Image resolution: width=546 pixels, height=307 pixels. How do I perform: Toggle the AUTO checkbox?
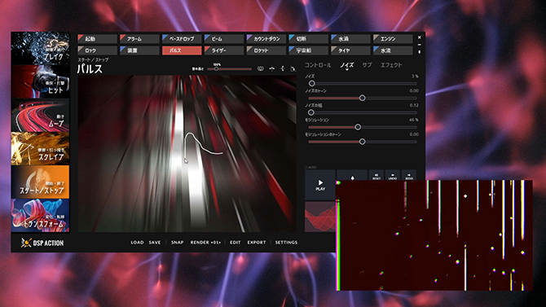click(306, 168)
